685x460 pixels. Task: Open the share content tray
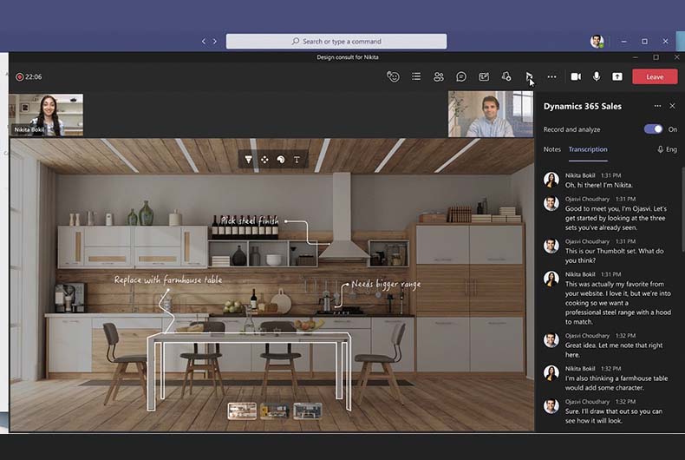[x=616, y=77]
